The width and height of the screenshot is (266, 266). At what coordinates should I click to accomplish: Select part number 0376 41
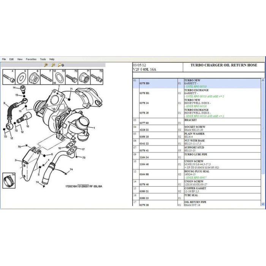144,150
